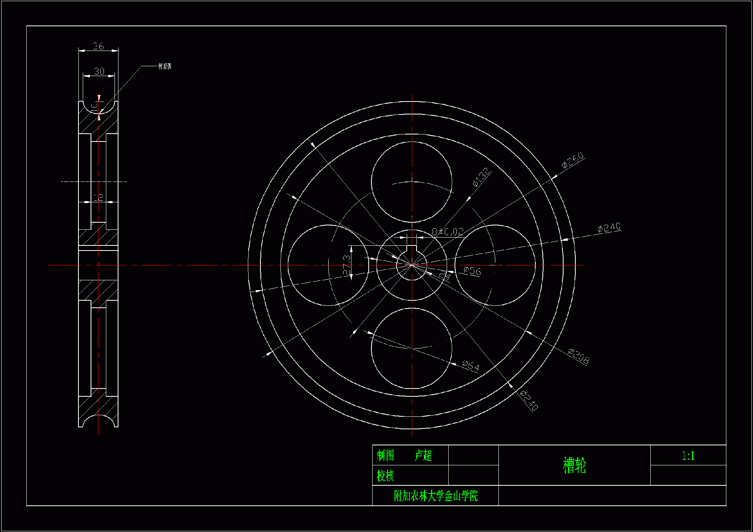The image size is (753, 532).
Task: Select the green school name text
Action: click(x=436, y=496)
